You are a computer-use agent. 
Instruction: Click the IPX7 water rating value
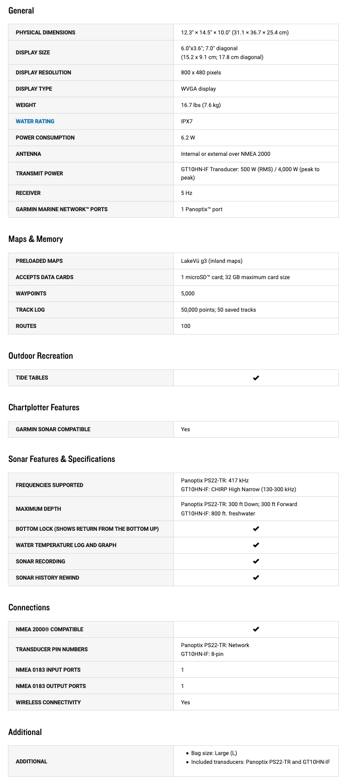coord(187,121)
